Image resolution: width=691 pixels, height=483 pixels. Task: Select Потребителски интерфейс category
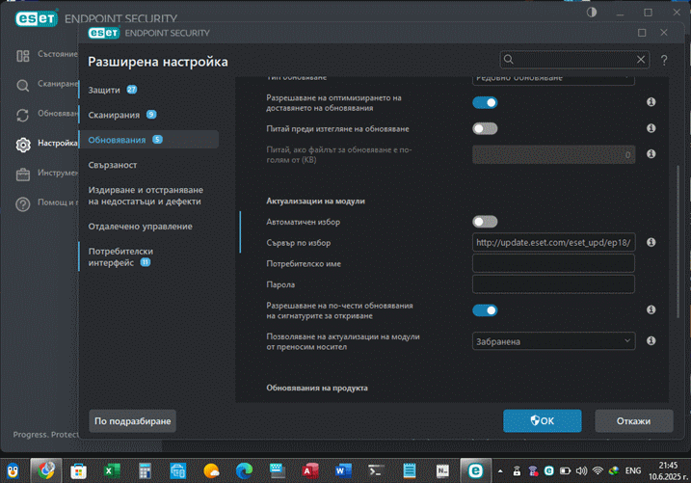[x=120, y=256]
